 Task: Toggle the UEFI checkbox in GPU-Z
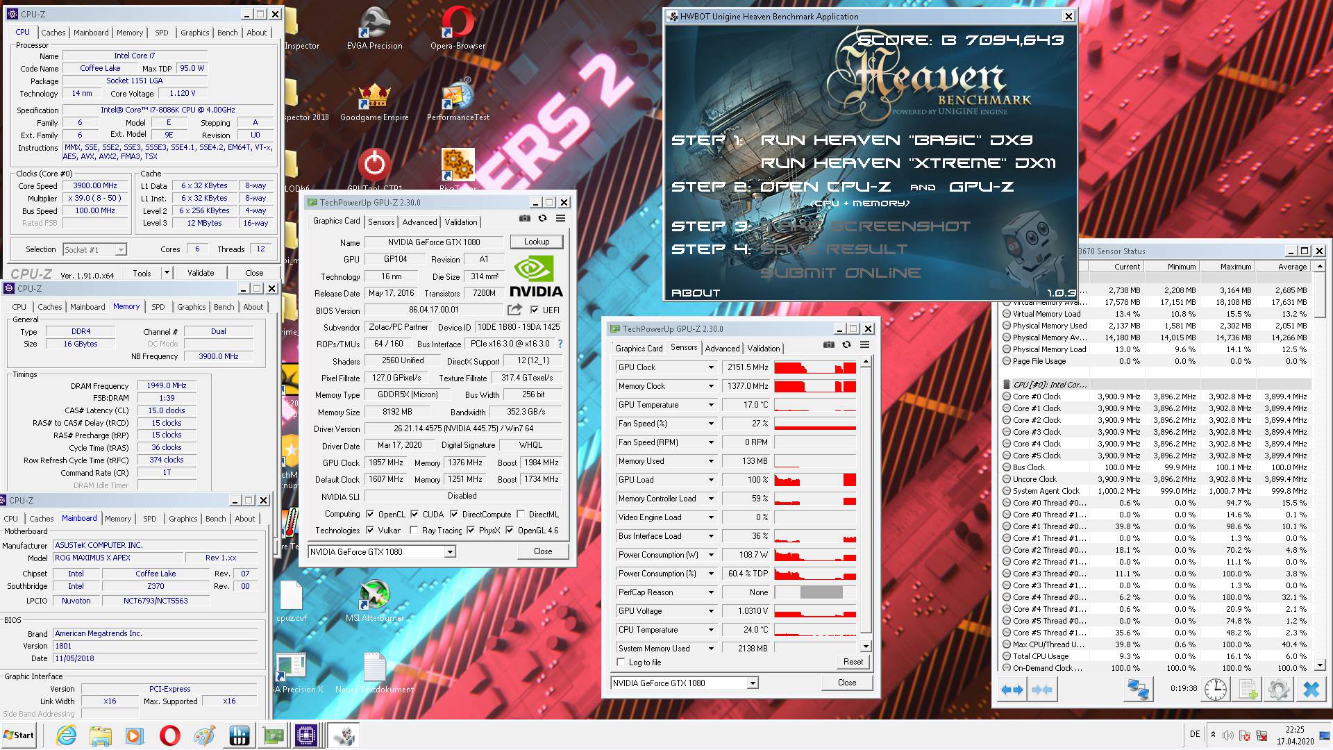point(535,310)
